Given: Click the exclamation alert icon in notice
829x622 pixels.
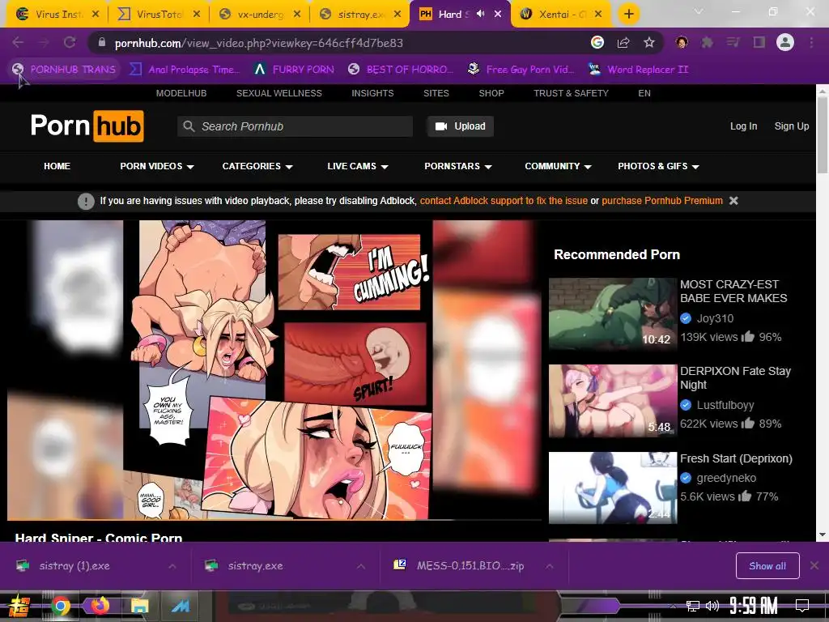Looking at the screenshot, I should (x=86, y=201).
